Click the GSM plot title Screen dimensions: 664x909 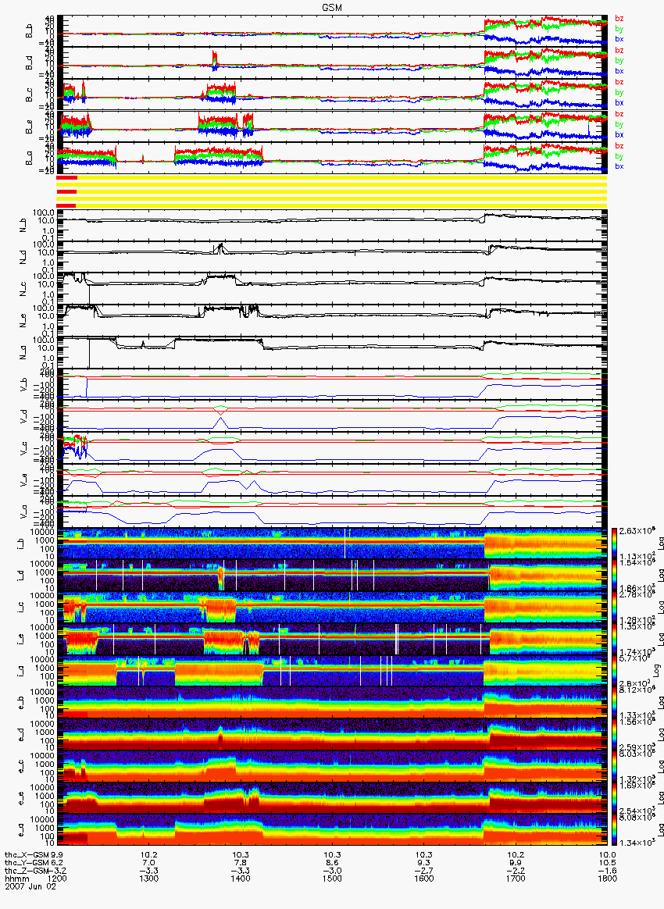(x=332, y=7)
